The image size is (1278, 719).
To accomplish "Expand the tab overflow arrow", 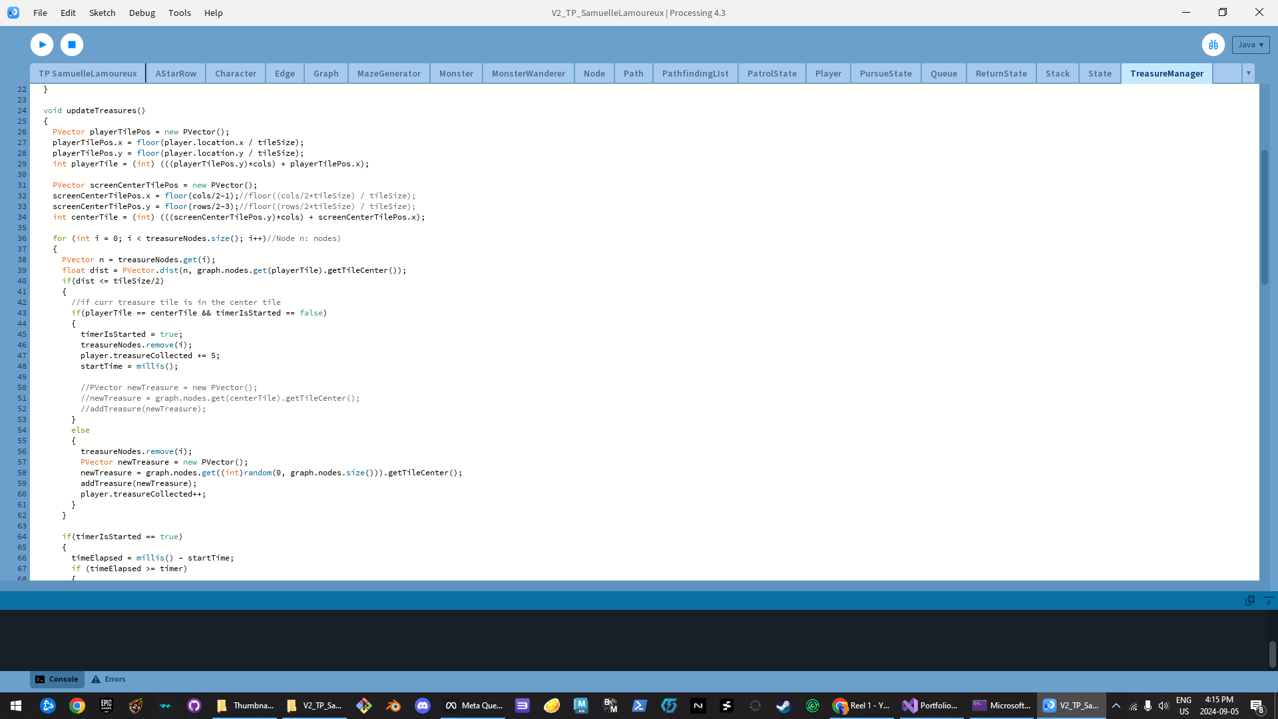I will 1248,73.
